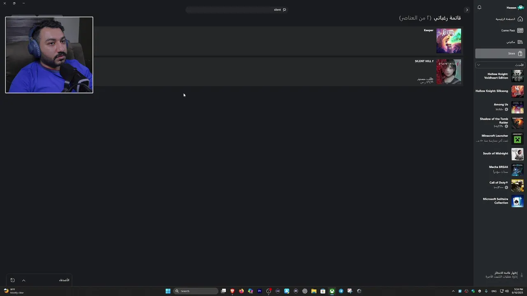527x296 pixels.
Task: Open the weather widget Mostly clear
Action: coord(14,291)
